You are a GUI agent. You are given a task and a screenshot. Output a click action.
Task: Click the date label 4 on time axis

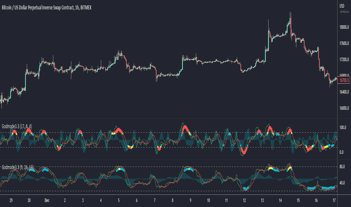click(101, 201)
